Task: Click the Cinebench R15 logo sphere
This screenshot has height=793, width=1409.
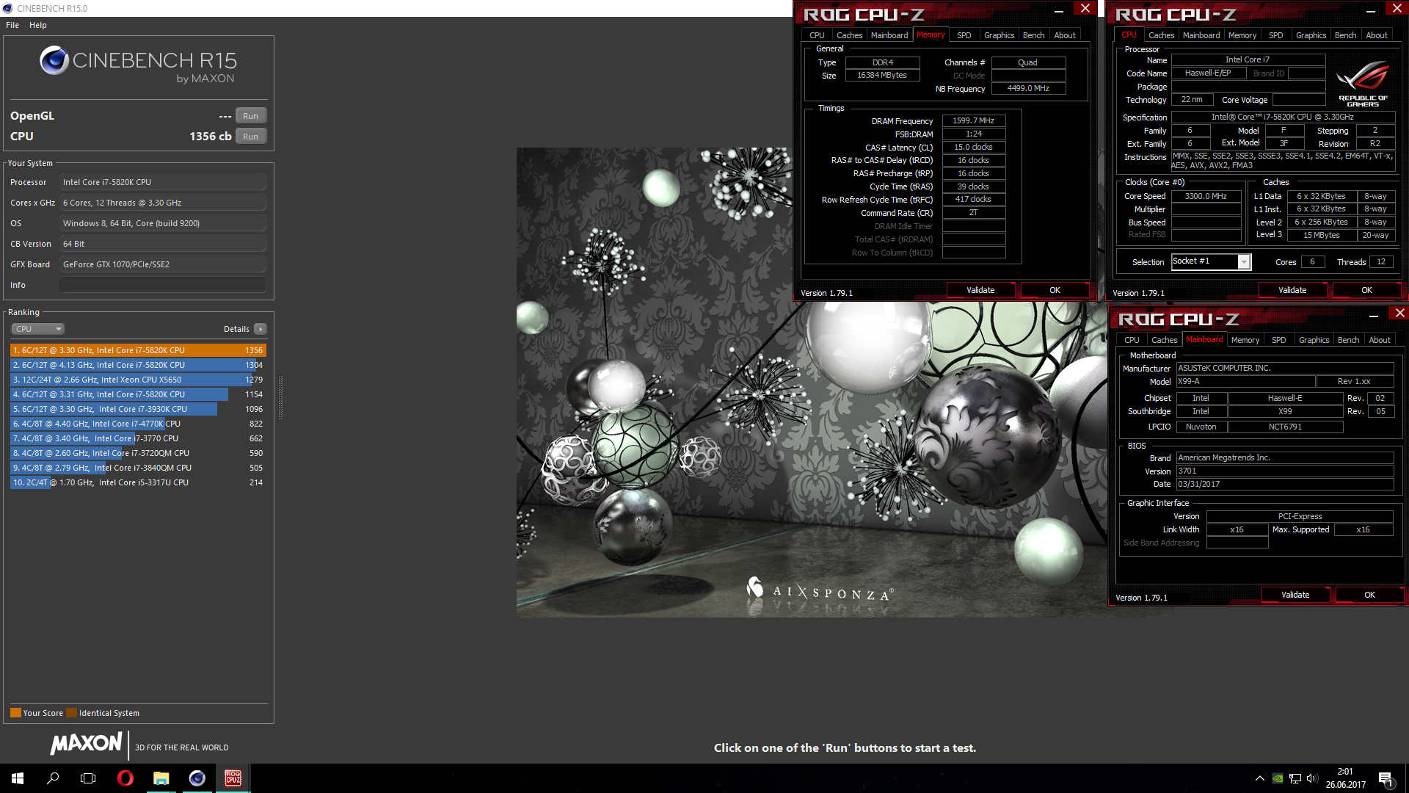Action: 54,60
